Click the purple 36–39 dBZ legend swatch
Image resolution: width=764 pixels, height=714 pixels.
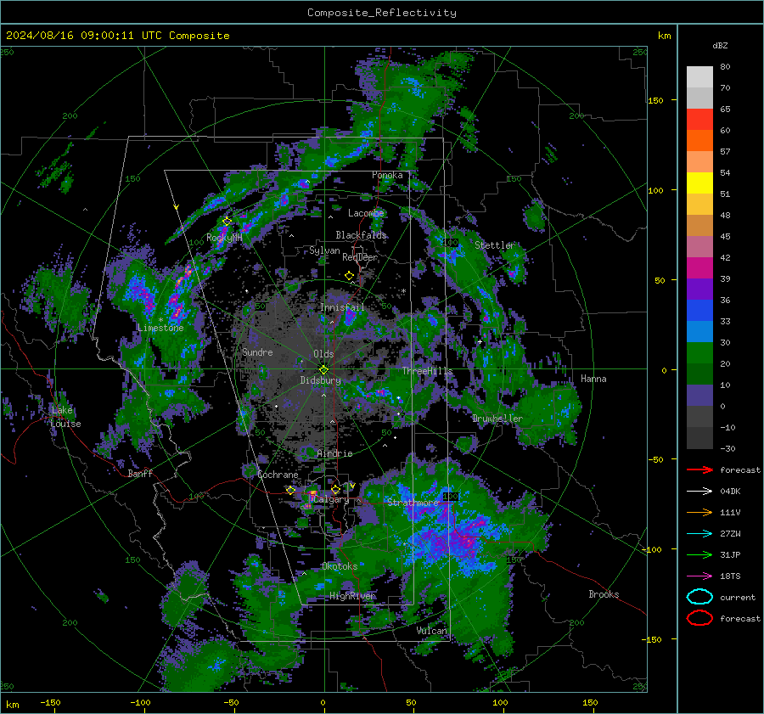click(x=699, y=290)
